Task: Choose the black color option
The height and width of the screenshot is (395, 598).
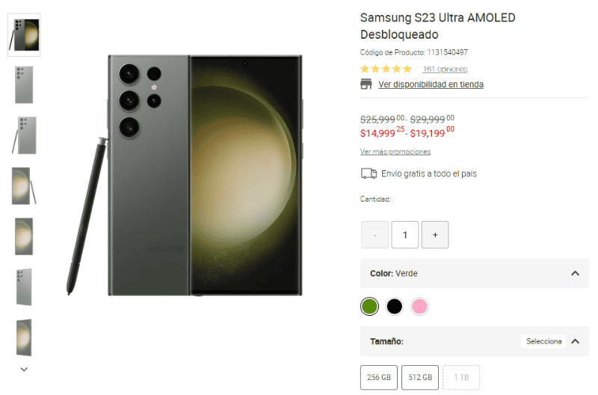Action: coord(395,306)
